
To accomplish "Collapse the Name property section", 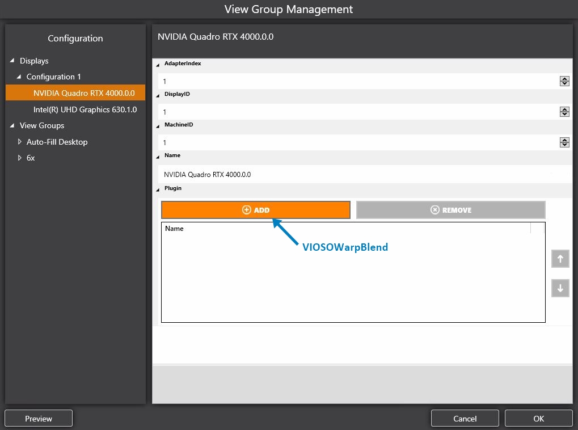I will click(158, 157).
